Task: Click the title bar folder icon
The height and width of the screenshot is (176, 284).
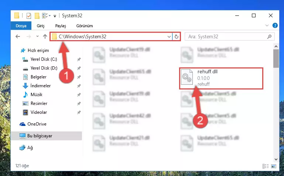Action: coord(17,15)
